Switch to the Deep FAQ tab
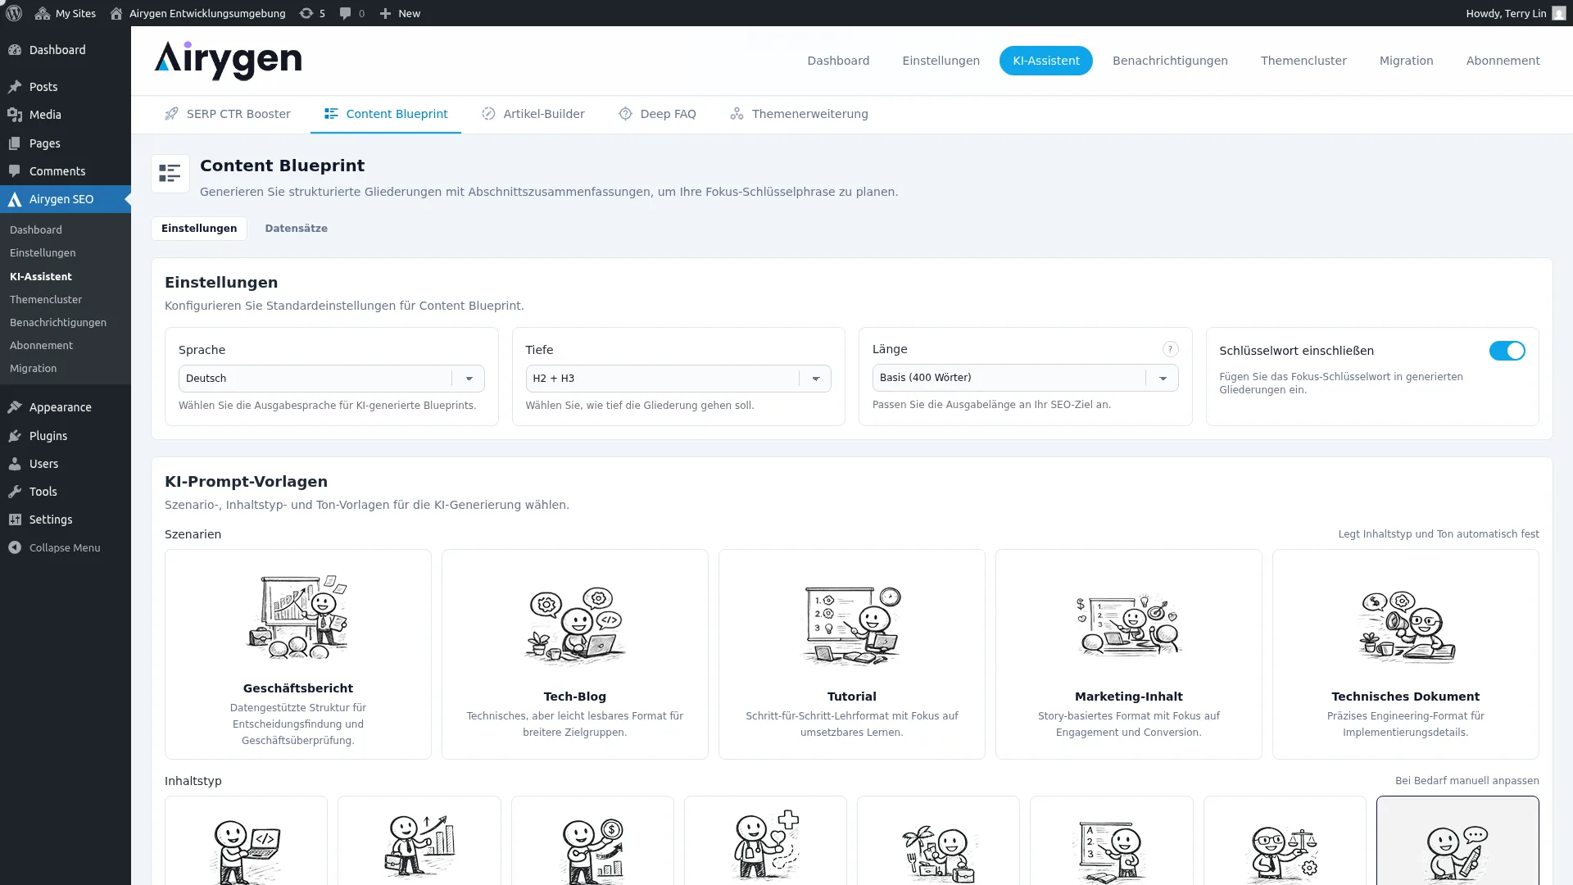 (x=657, y=114)
